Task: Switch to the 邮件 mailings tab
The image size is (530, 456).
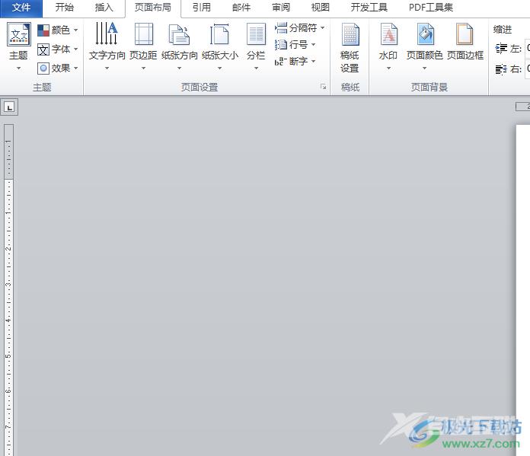Action: pos(241,8)
